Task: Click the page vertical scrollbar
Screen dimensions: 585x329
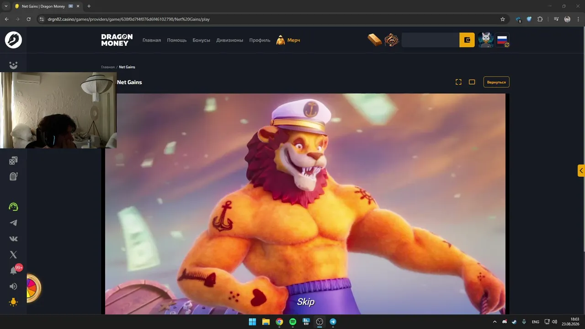Action: (583, 139)
